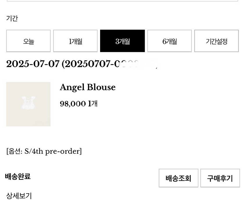This screenshot has height=218, width=245.
Task: Click the Angel Blouse product thumbnail
Action: tap(28, 104)
